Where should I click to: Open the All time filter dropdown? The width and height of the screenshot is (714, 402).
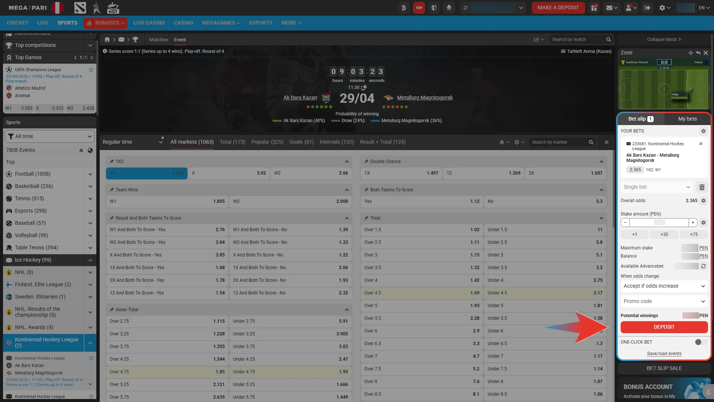click(49, 137)
